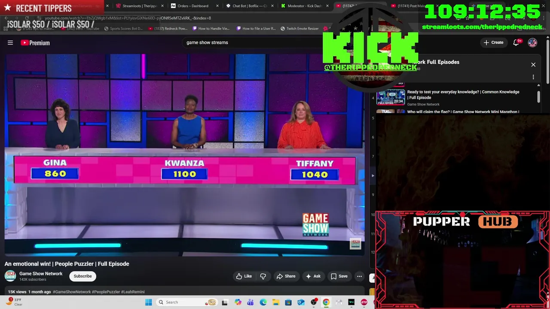Open the Windows Start menu
Screen dimensions: 550x309
pyautogui.click(x=148, y=302)
